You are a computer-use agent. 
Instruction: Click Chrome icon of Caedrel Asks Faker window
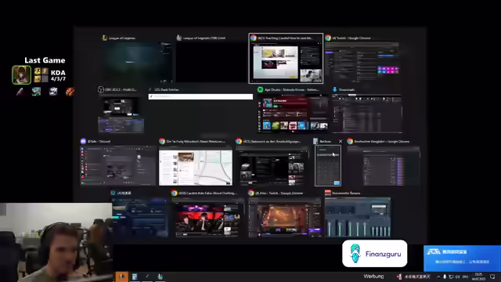click(174, 193)
